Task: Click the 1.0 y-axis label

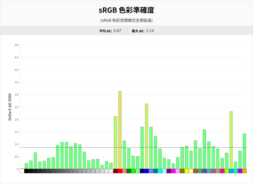Action: pyautogui.click(x=17, y=144)
